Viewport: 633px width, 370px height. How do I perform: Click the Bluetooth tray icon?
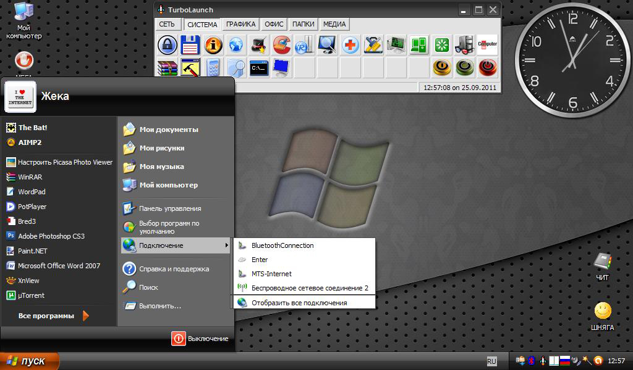click(532, 361)
